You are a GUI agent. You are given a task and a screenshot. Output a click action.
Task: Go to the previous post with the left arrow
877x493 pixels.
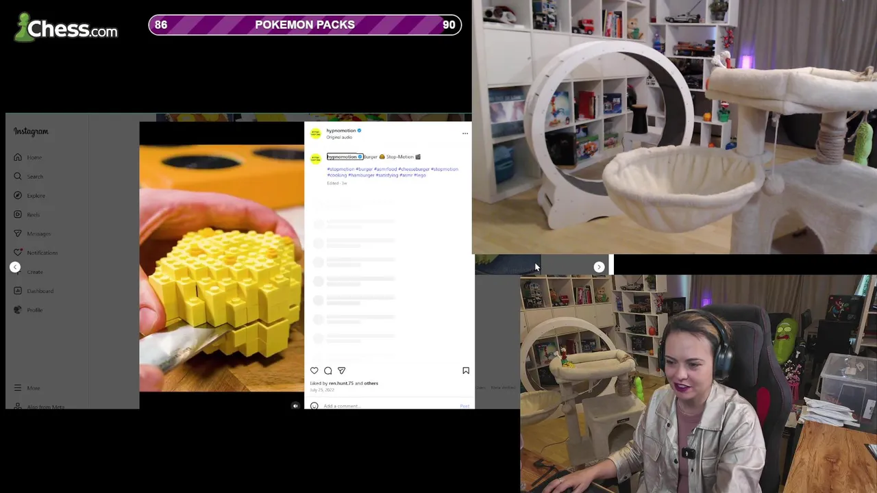pyautogui.click(x=15, y=267)
